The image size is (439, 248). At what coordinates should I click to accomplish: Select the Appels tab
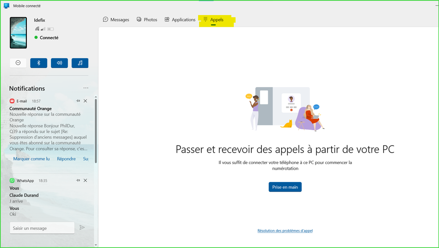[x=213, y=20]
